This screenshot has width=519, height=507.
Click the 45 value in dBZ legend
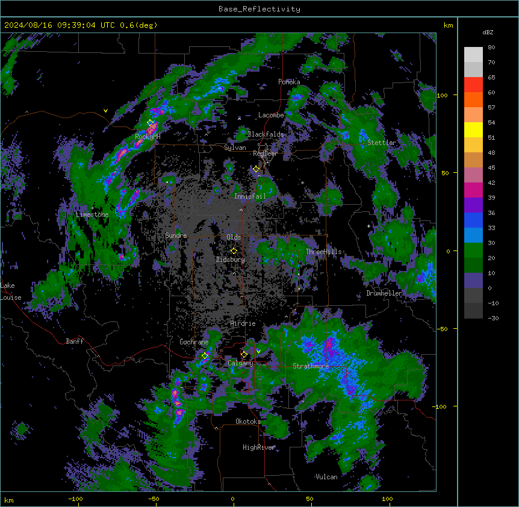point(491,167)
